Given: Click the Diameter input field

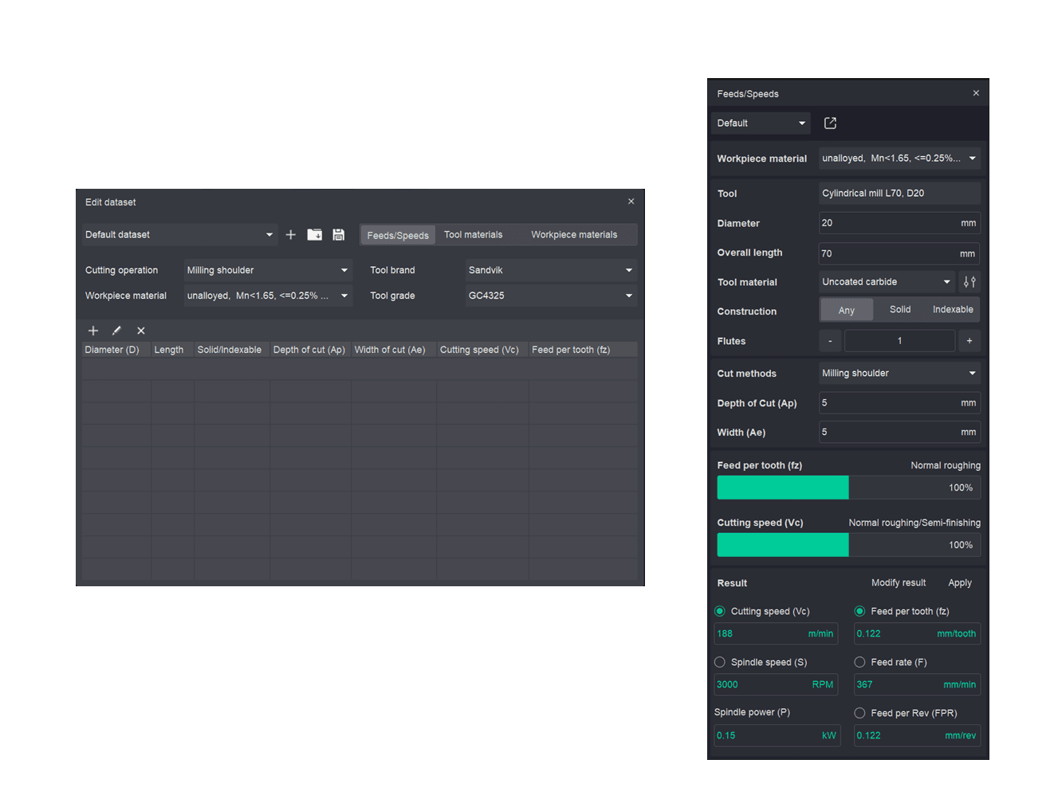Looking at the screenshot, I should [899, 223].
